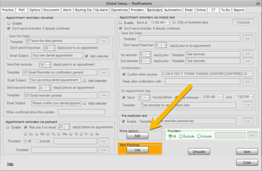The width and height of the screenshot is (262, 171).
Task: Switch to the Automation tab
Action: [x=173, y=10]
